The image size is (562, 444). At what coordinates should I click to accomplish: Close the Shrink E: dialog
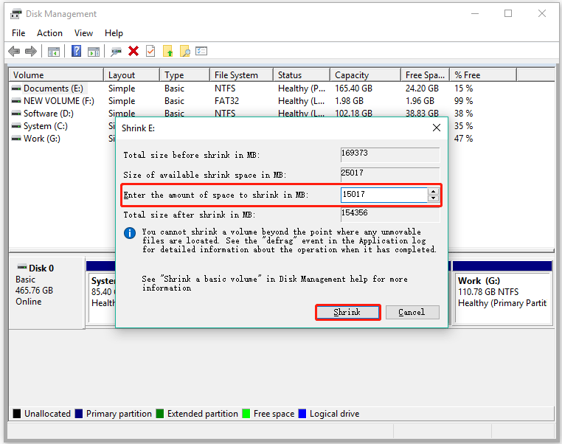pyautogui.click(x=436, y=128)
